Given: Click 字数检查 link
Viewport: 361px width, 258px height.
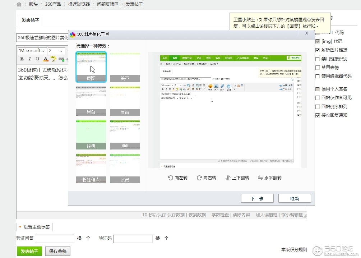Looking at the screenshot, I should 220,215.
